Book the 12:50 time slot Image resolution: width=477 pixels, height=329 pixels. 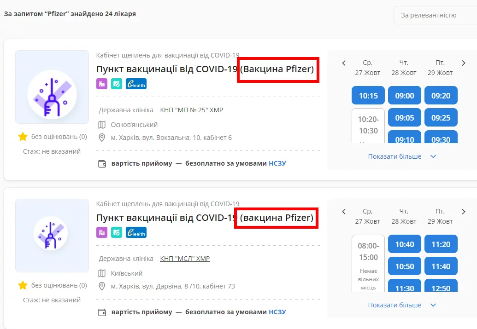441,286
